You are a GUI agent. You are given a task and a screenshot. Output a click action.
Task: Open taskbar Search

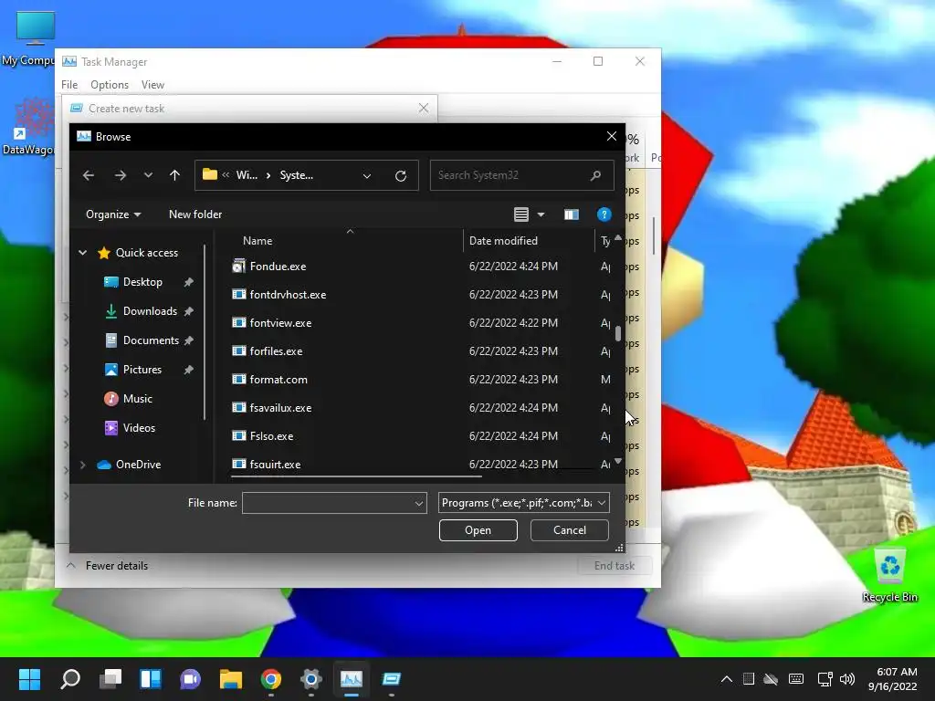pyautogui.click(x=69, y=679)
